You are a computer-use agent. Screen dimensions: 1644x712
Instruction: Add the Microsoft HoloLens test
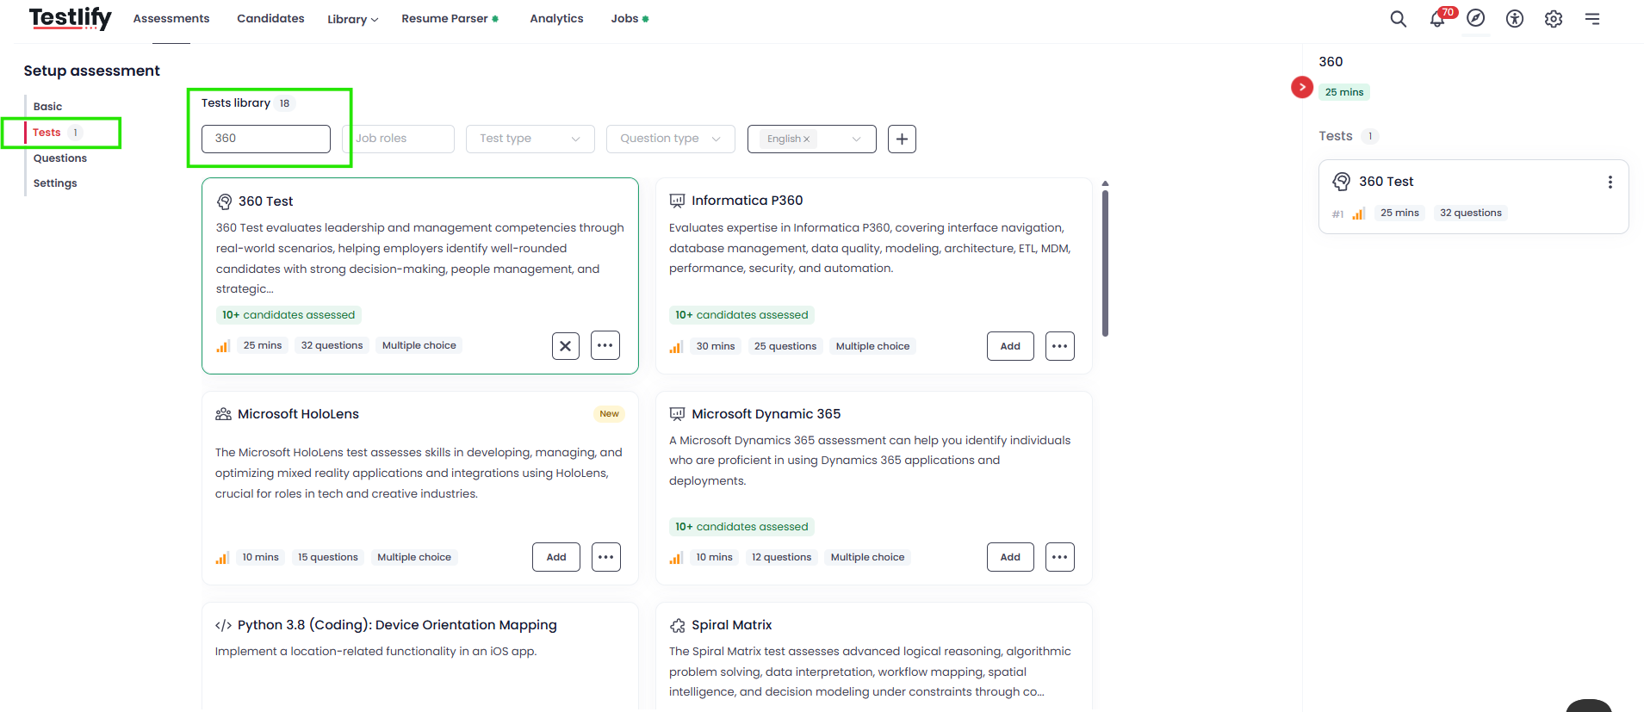click(556, 557)
